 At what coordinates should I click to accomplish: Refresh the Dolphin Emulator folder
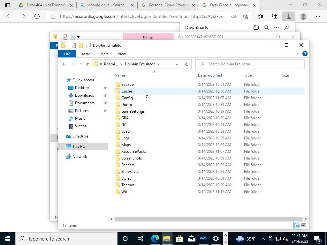tap(186, 64)
